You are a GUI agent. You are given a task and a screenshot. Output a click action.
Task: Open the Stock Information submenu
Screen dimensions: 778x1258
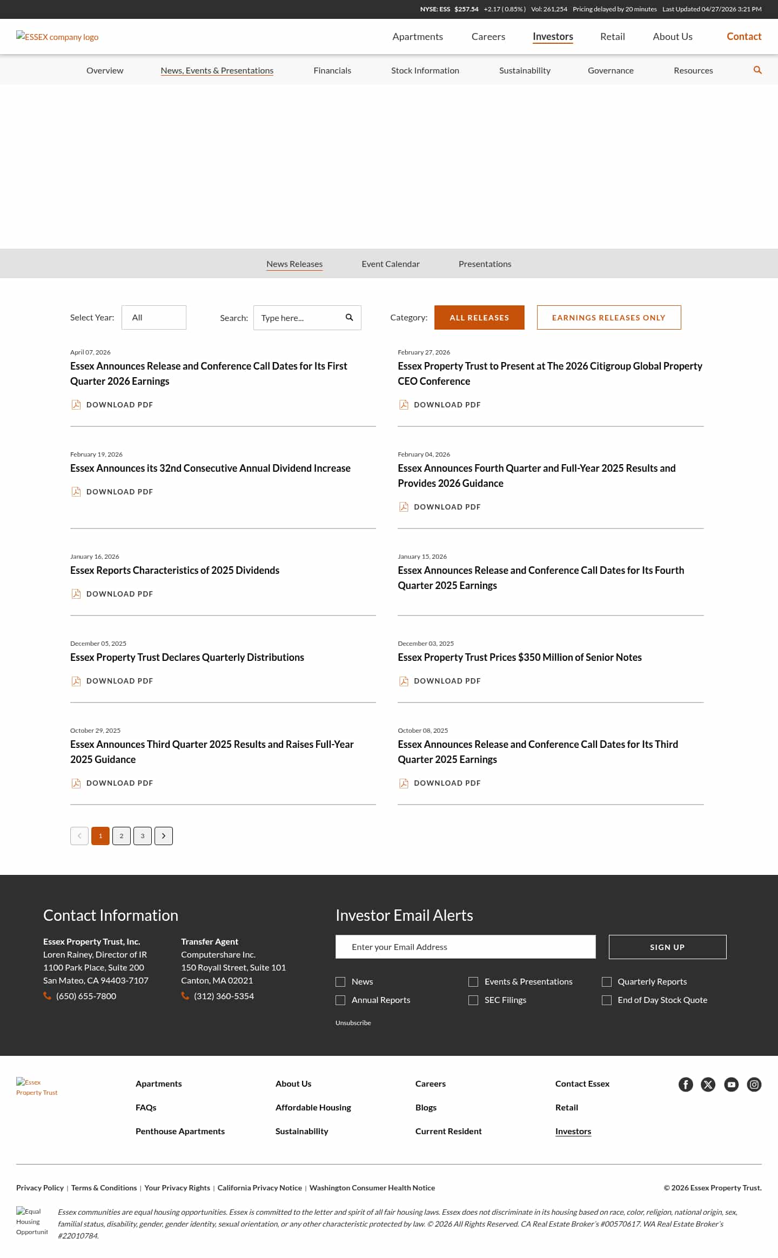[425, 70]
